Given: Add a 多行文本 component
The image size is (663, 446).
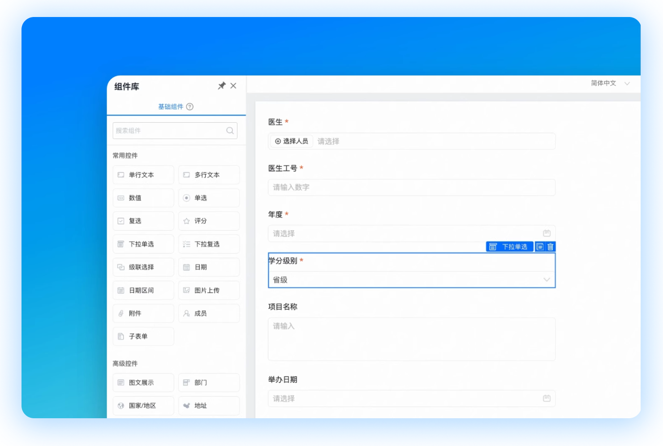Looking at the screenshot, I should tap(209, 175).
